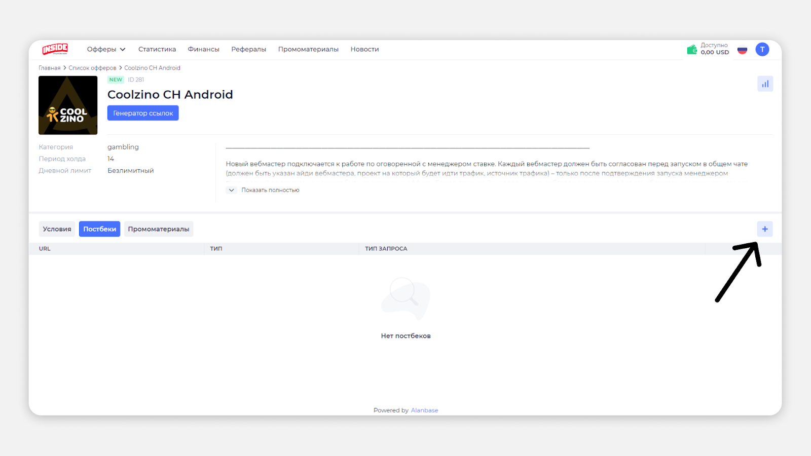Switch language via Russian flag icon
811x456 pixels.
pos(742,50)
